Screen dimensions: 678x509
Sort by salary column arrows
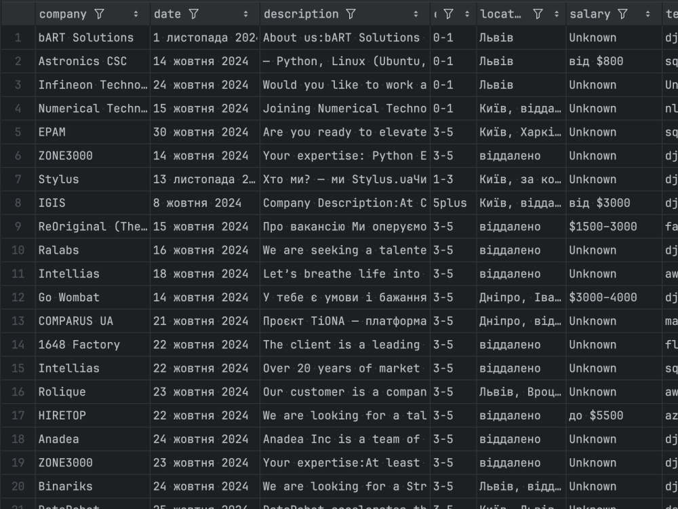click(647, 14)
